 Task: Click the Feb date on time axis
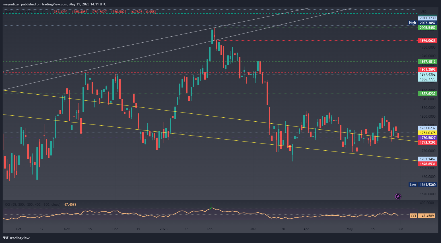[209, 229]
